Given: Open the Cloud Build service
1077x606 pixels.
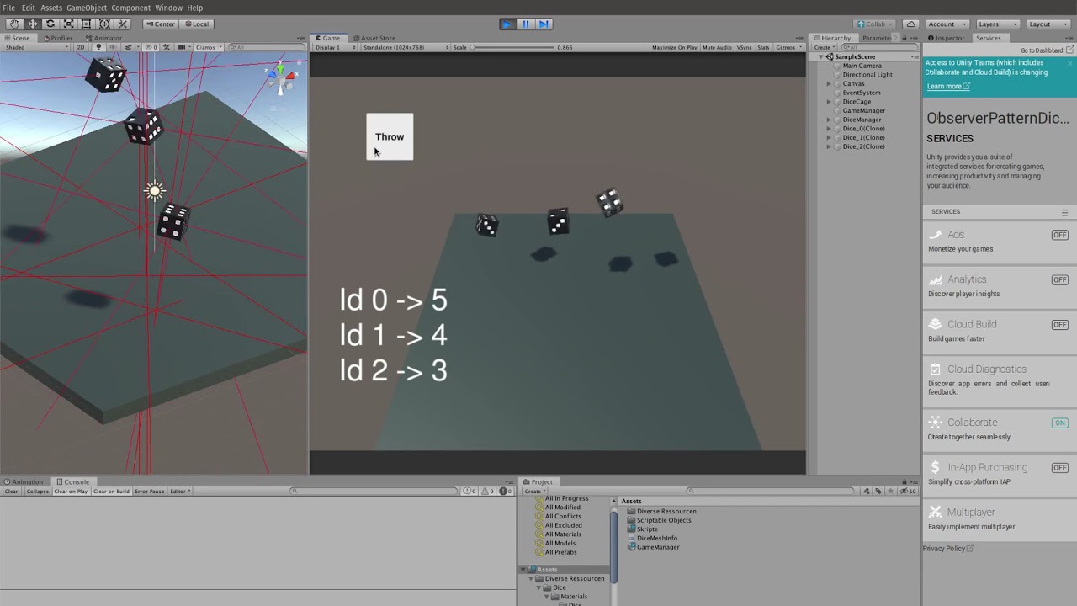Looking at the screenshot, I should [998, 331].
